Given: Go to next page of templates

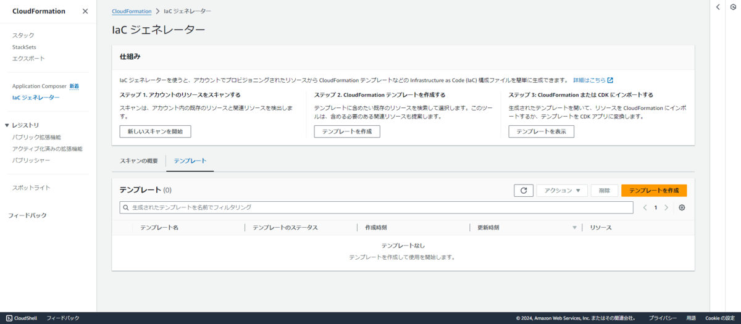Looking at the screenshot, I should point(666,207).
